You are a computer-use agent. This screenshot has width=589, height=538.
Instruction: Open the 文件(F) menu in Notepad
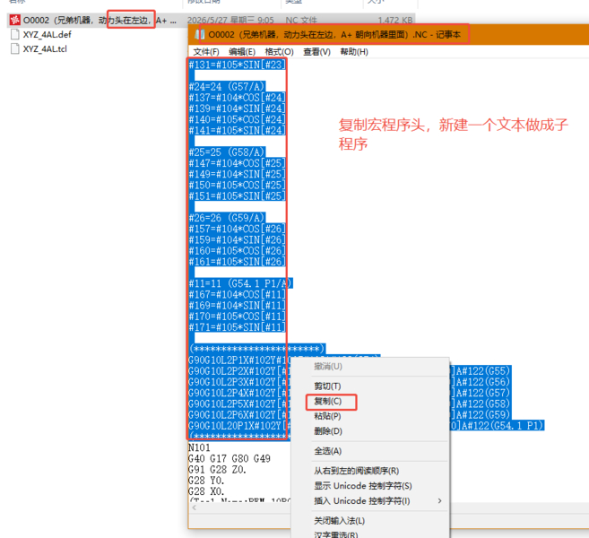pyautogui.click(x=206, y=52)
